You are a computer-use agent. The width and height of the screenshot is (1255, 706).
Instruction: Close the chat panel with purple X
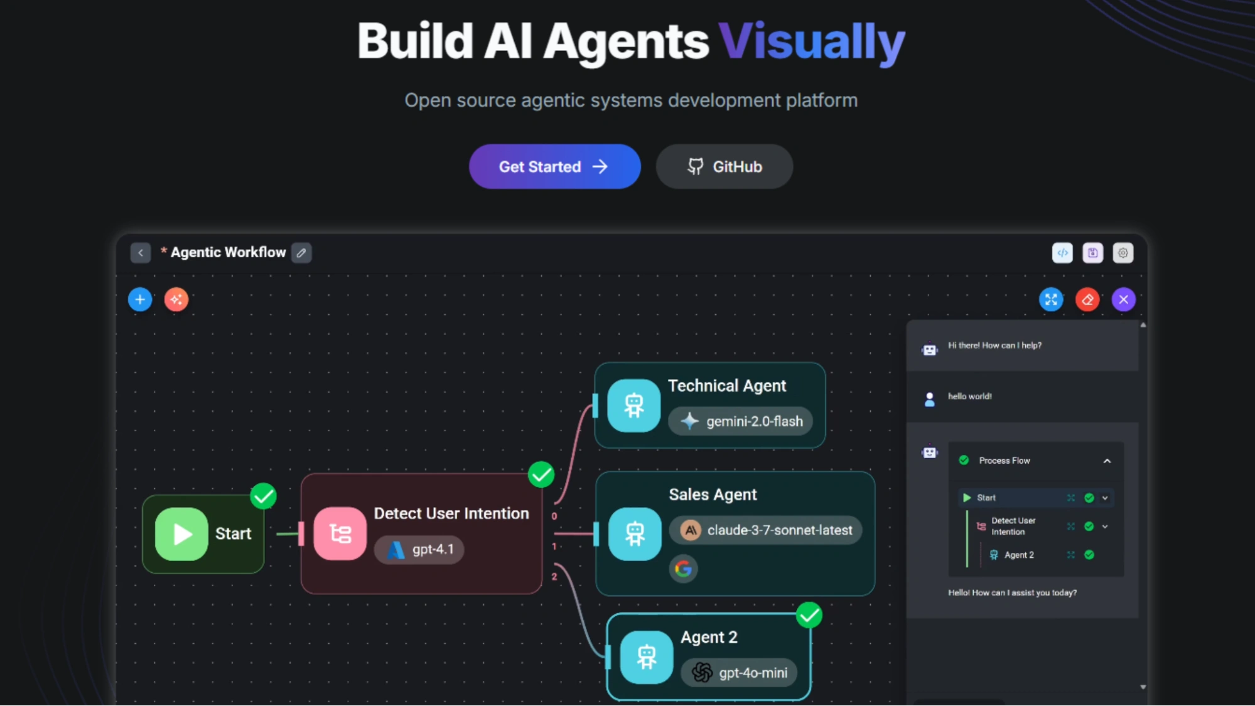1124,299
